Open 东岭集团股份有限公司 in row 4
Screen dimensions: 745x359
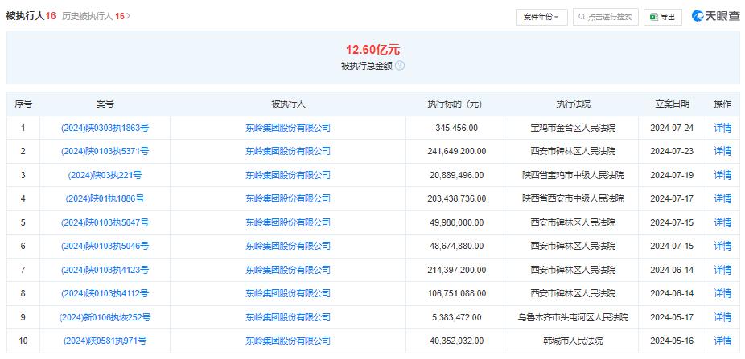click(x=287, y=198)
